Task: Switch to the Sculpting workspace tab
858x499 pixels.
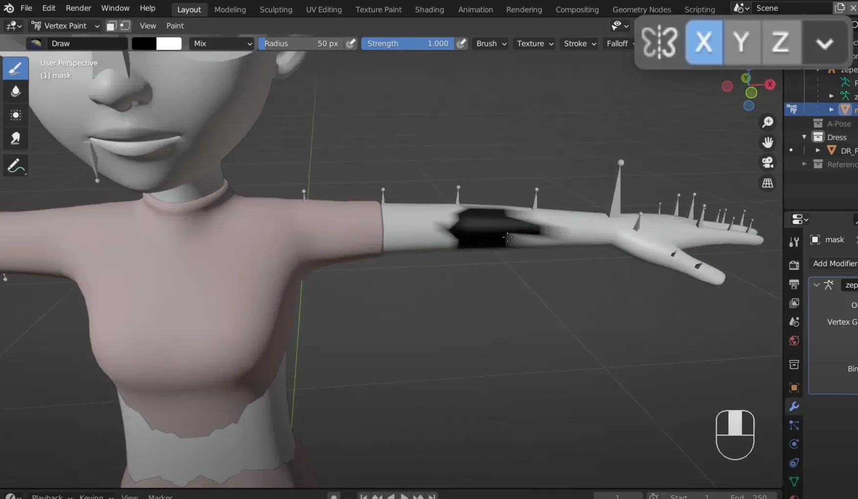Action: tap(276, 9)
